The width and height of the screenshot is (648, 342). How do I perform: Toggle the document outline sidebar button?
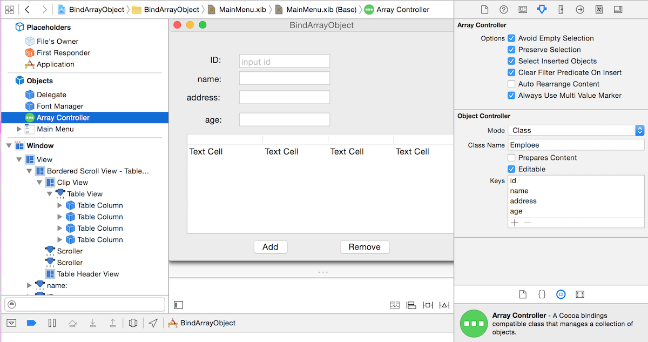[x=179, y=305]
